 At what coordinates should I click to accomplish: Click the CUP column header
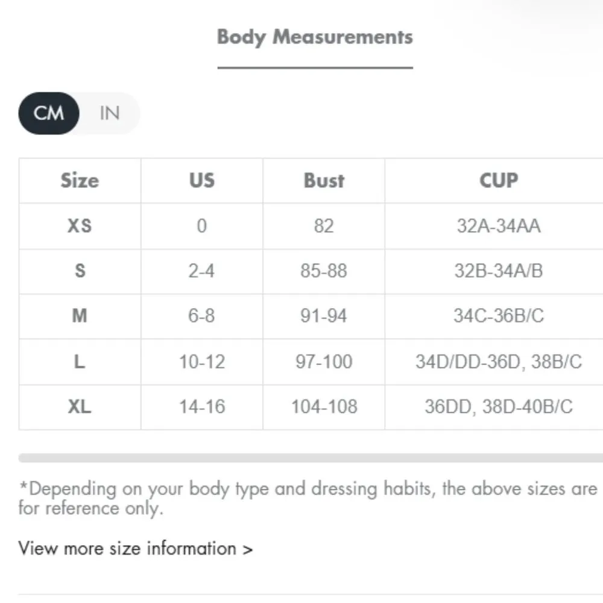[498, 180]
